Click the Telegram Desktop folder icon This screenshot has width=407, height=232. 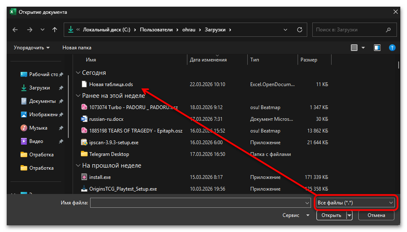[x=84, y=154]
